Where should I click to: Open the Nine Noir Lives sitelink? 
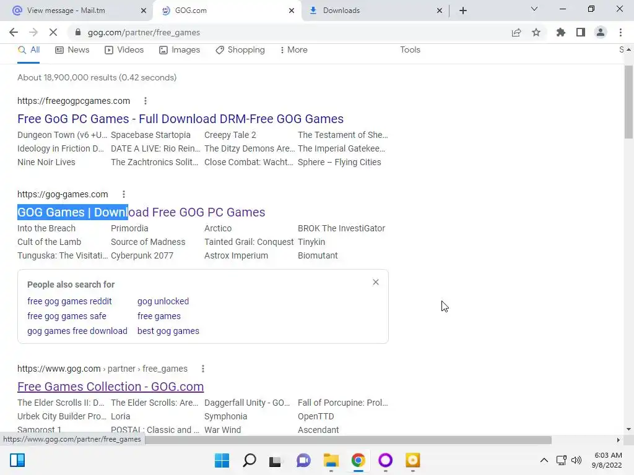(x=46, y=162)
